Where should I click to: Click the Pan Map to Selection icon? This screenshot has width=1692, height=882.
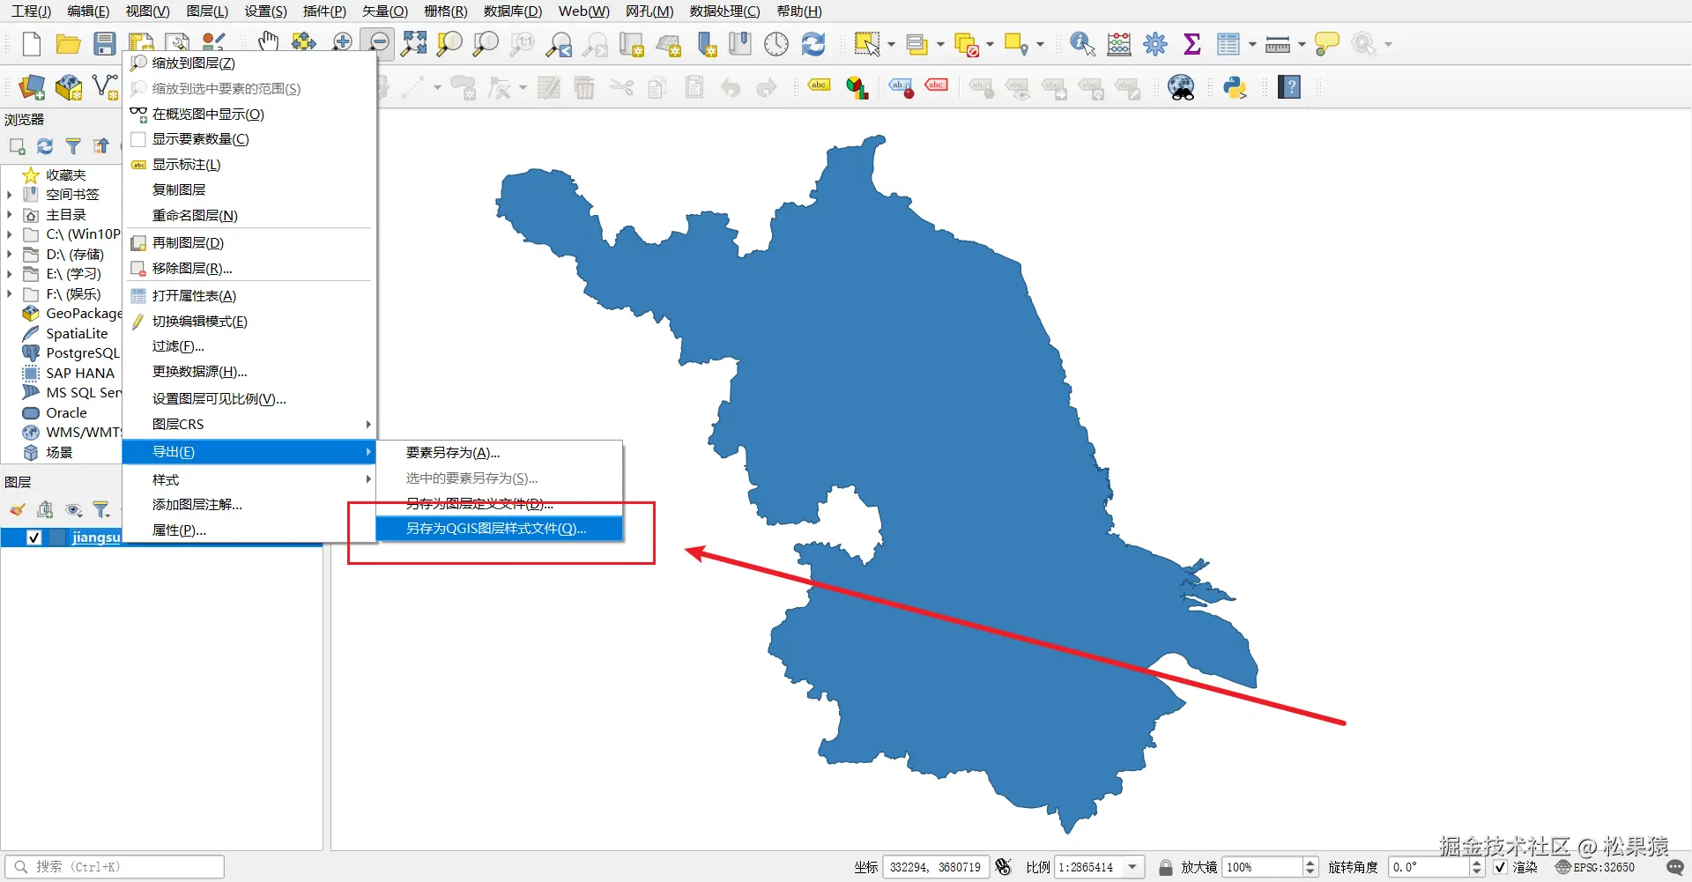[304, 42]
